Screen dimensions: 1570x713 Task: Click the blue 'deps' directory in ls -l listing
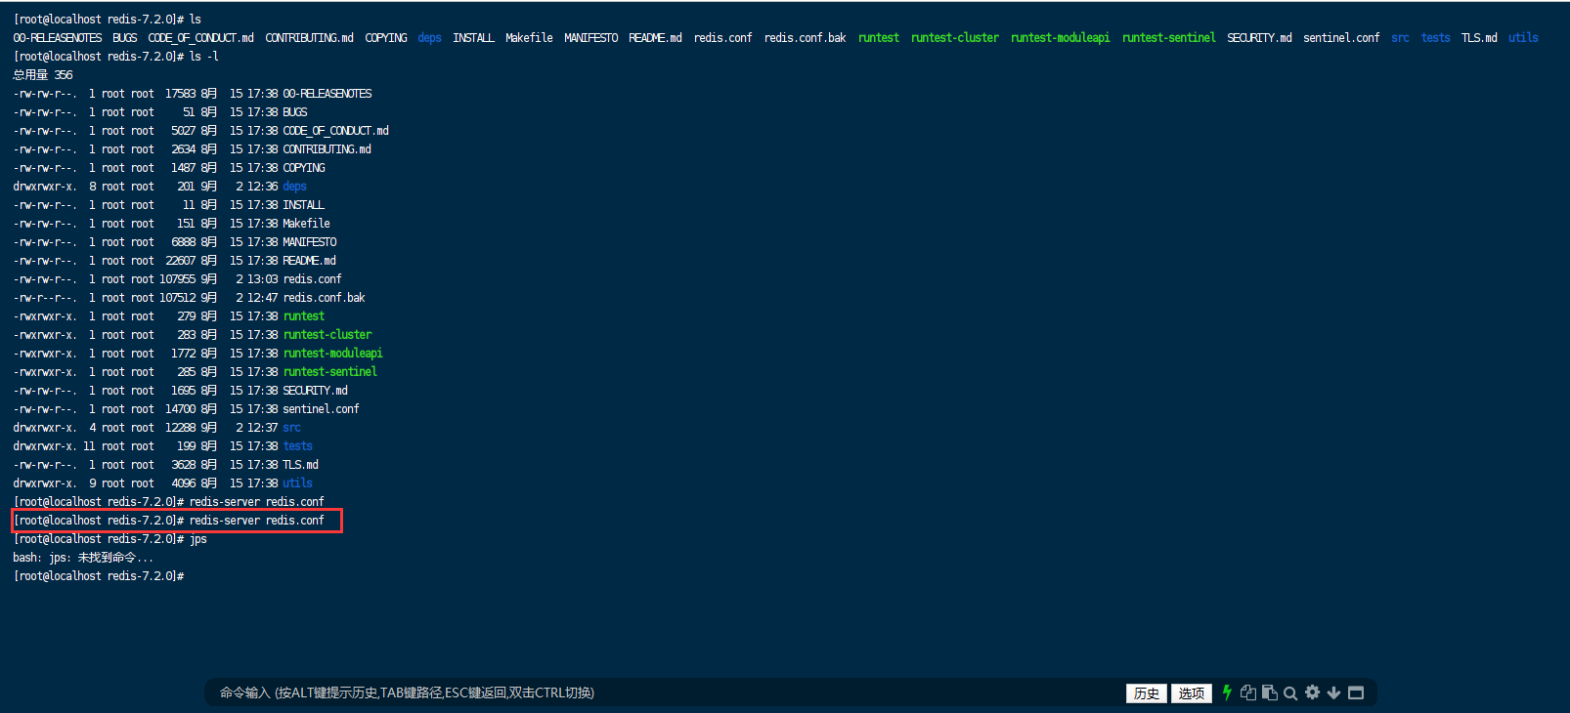pos(295,187)
